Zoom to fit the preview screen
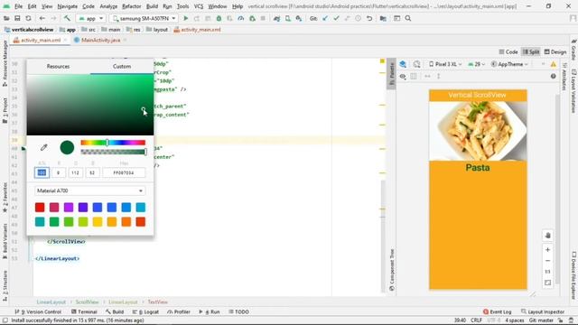578x325 pixels. [548, 283]
